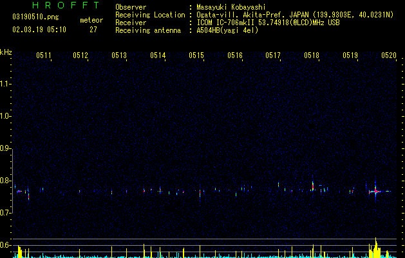Click the Receiving Location label
The image size is (405, 258).
point(150,15)
